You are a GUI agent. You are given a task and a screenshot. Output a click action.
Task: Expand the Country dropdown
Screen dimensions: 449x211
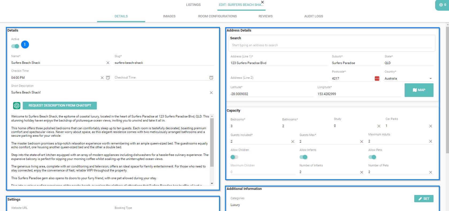pyautogui.click(x=431, y=79)
